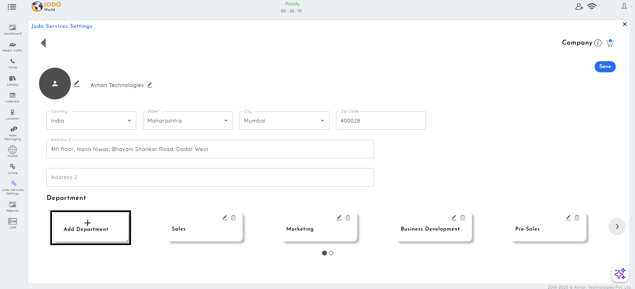
Task: Close the Jodo Services Settings panel
Action: pos(625,24)
